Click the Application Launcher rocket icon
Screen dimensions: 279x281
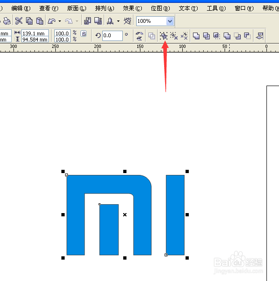tap(110, 21)
